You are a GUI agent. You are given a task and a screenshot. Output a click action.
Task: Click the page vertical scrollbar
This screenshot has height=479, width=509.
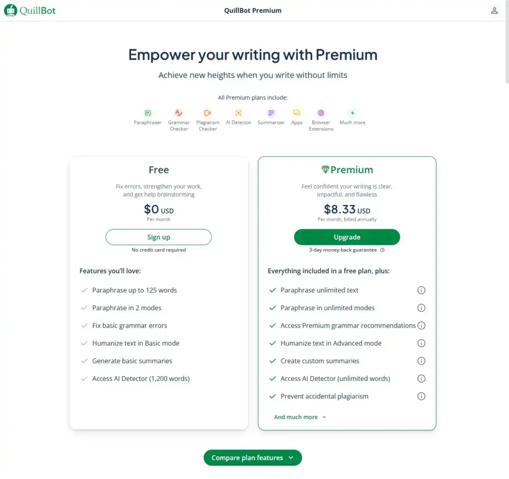point(507,42)
